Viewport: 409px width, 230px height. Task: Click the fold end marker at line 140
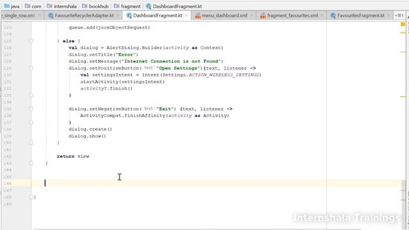tap(31, 142)
